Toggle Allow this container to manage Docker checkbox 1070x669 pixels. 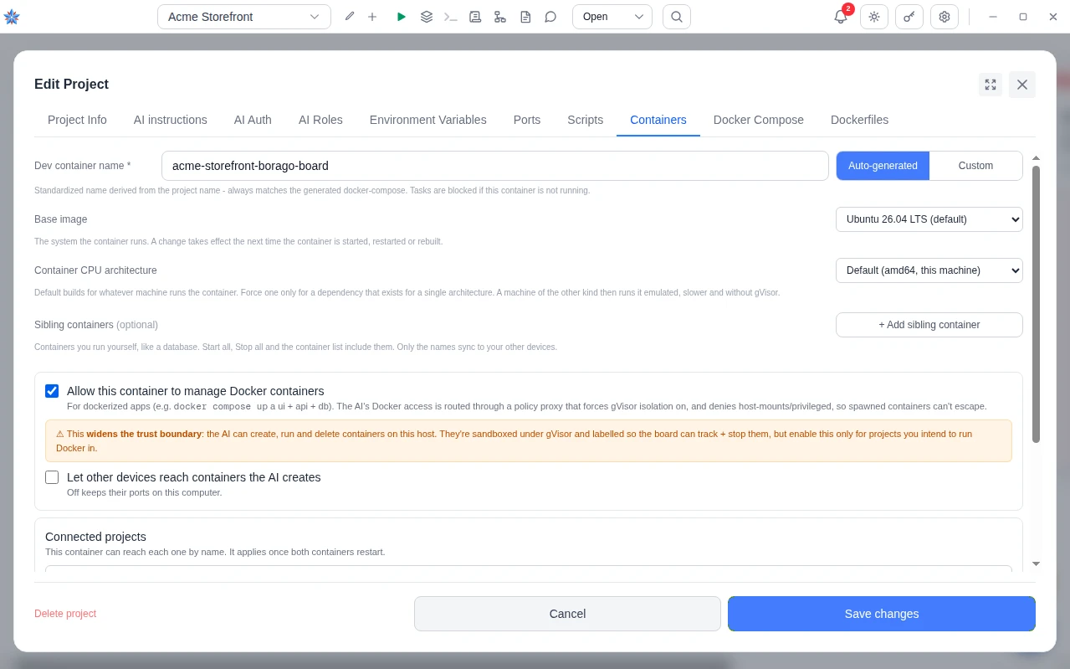tap(52, 391)
